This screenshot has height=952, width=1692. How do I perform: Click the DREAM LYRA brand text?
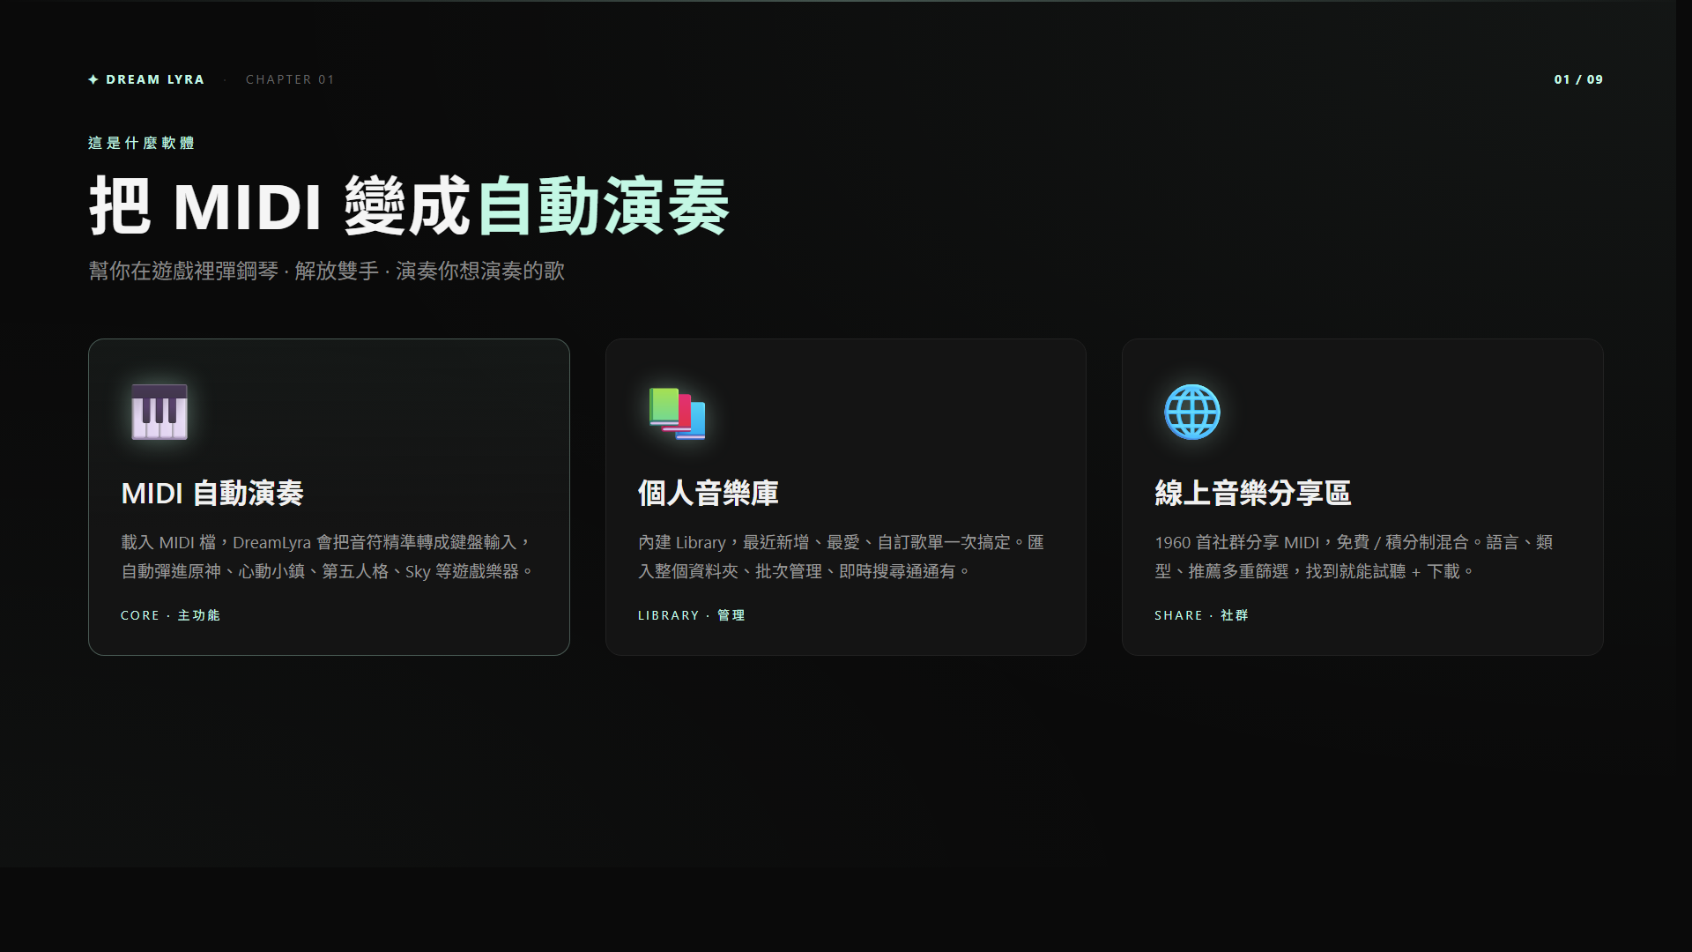click(x=155, y=79)
